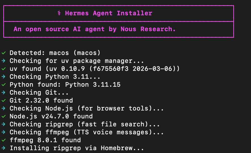This screenshot has width=251, height=153.
Task: Click arrow icon beside Checking Python 3.11
Action: [3, 77]
